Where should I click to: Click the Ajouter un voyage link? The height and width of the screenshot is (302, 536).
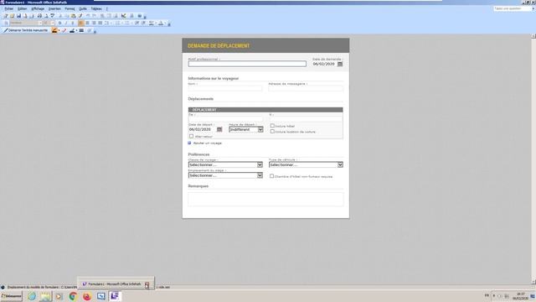[x=208, y=143]
